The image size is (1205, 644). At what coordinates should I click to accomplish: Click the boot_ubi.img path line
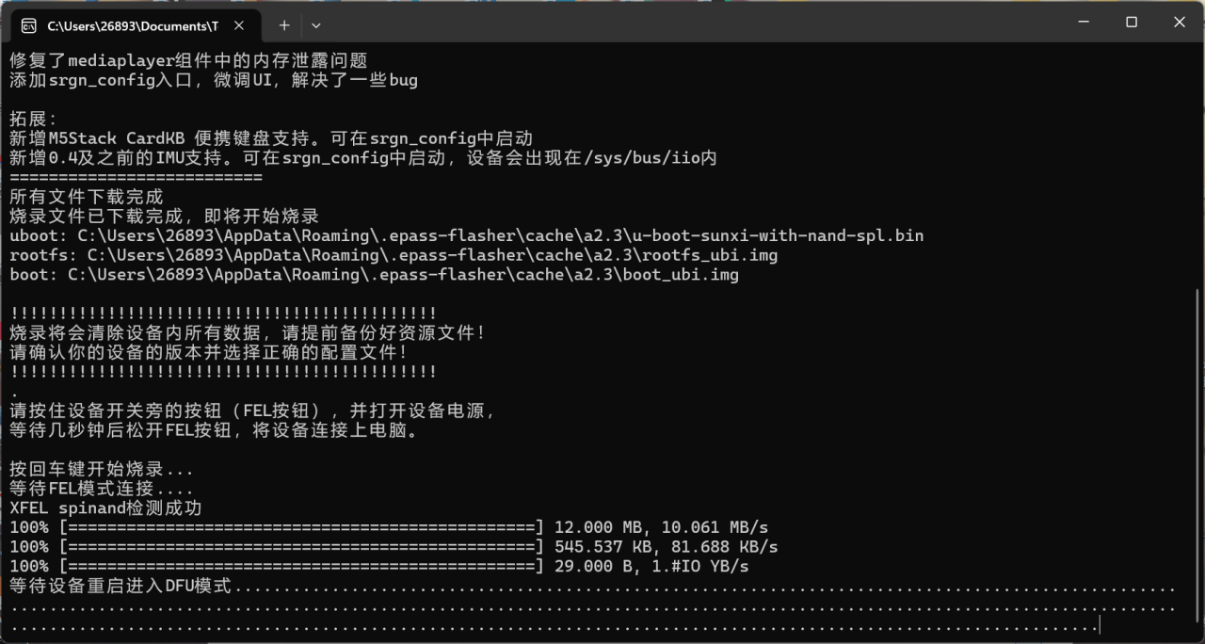(x=374, y=275)
